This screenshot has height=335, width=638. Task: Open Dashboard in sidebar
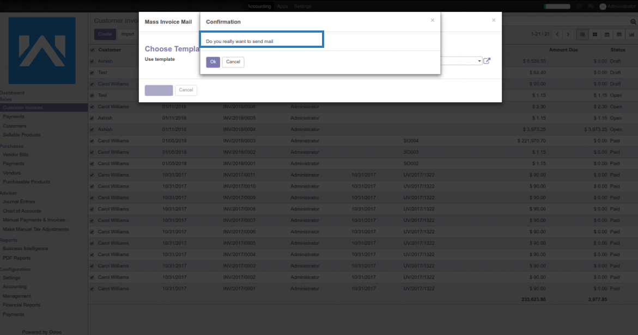(12, 93)
